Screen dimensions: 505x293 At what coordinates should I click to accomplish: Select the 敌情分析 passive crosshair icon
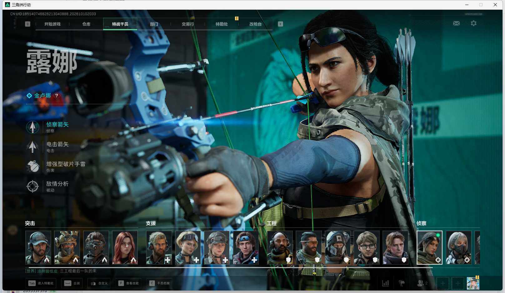tap(32, 186)
